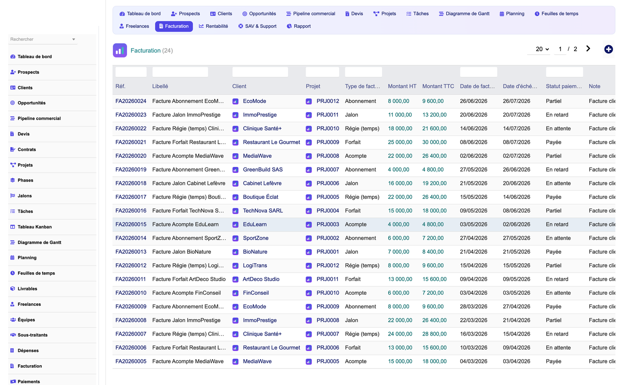This screenshot has height=385, width=622.
Task: Click project icon beside PRJ0003 in FA20260015 row
Action: click(309, 225)
